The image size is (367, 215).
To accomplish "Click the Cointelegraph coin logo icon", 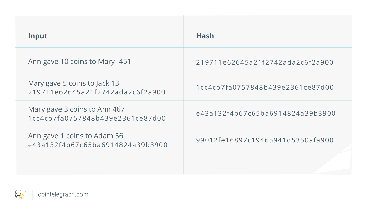I will pos(20,194).
